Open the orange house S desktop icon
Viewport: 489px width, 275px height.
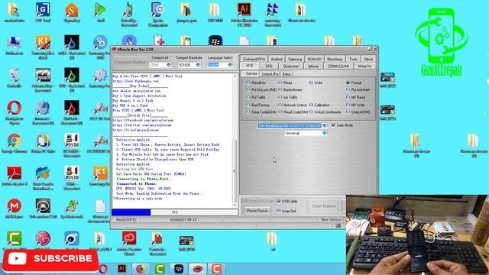tap(71, 12)
